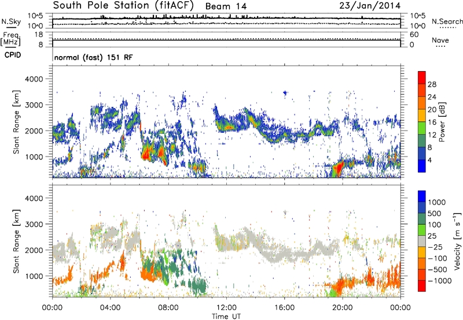Click "10^5" beside the N.Sky label
The image size is (463, 320).
[x=35, y=16]
